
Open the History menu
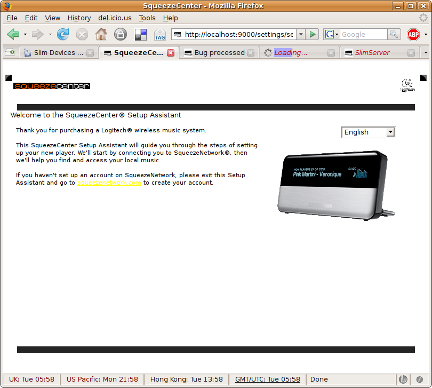[x=79, y=18]
